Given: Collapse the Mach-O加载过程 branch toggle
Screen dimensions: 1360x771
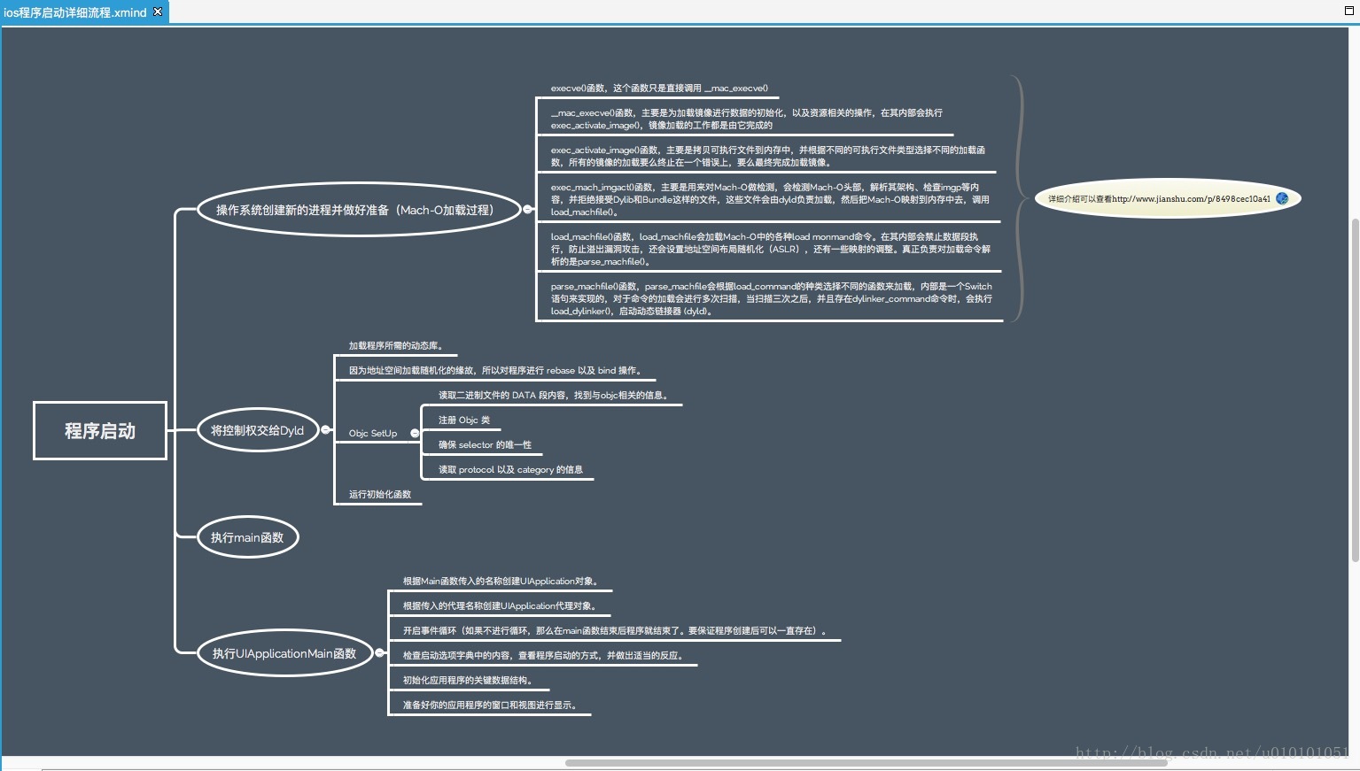Looking at the screenshot, I should 528,210.
